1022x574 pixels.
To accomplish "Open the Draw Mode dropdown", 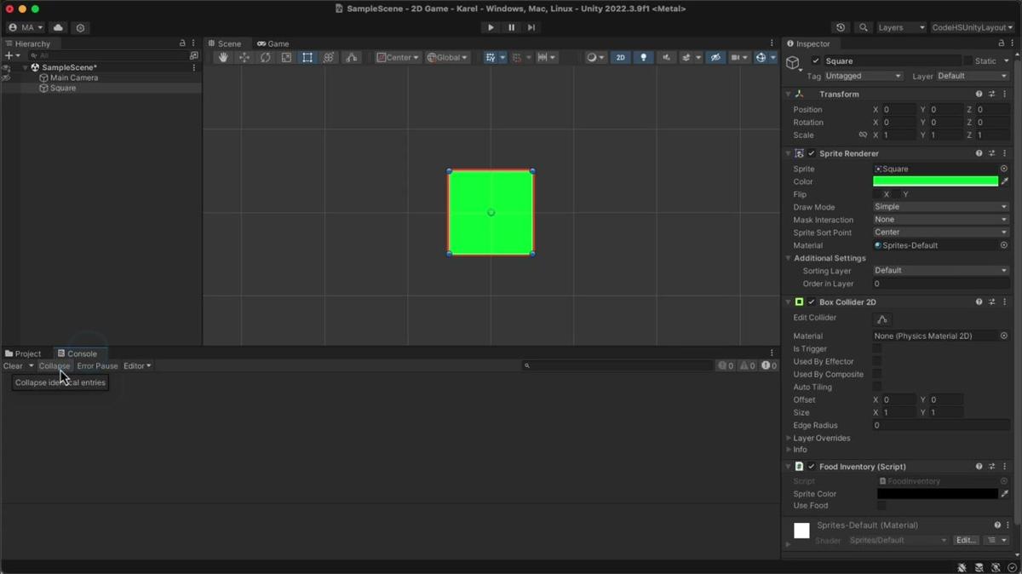I will pyautogui.click(x=941, y=207).
